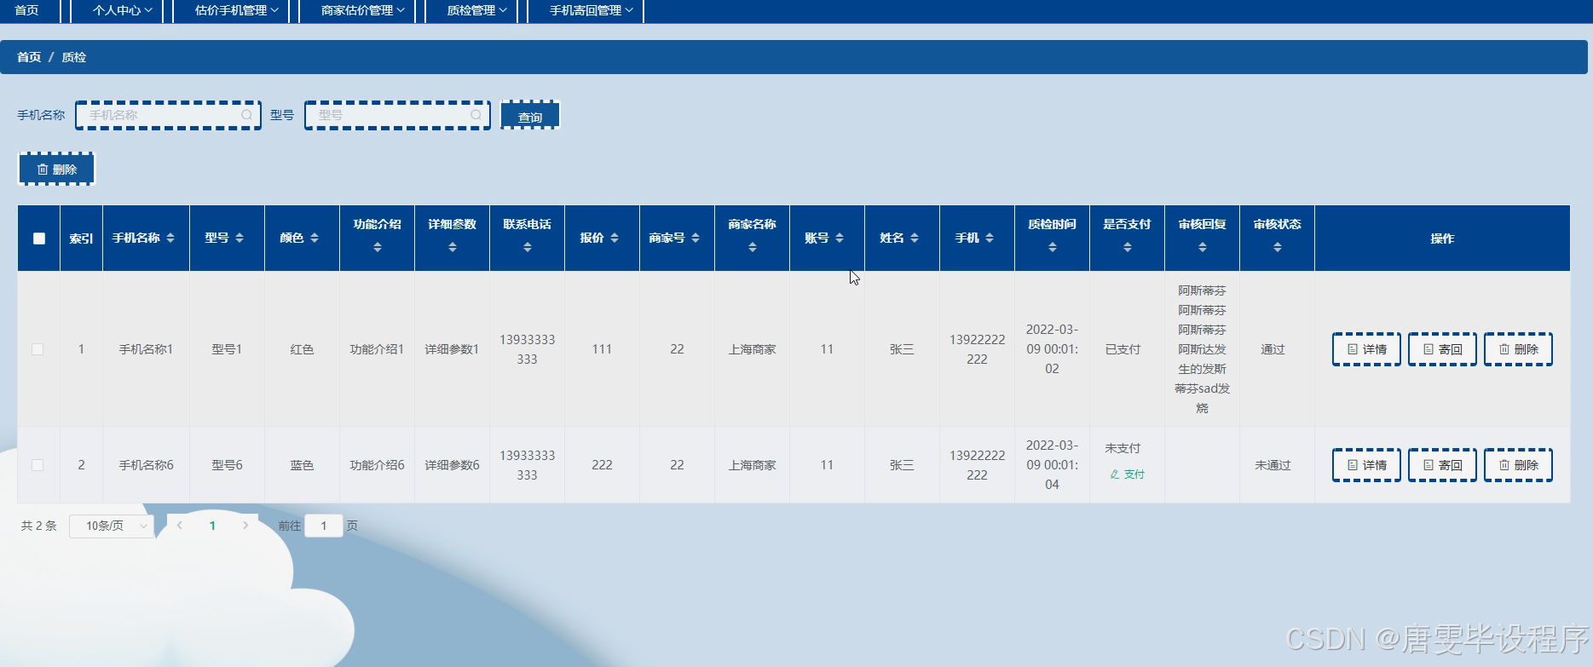Click the 质检 breadcrumb text
The height and width of the screenshot is (667, 1593).
[74, 57]
